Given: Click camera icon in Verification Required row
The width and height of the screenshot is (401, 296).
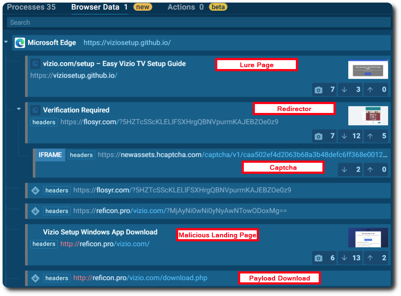Looking at the screenshot, I should click(318, 136).
